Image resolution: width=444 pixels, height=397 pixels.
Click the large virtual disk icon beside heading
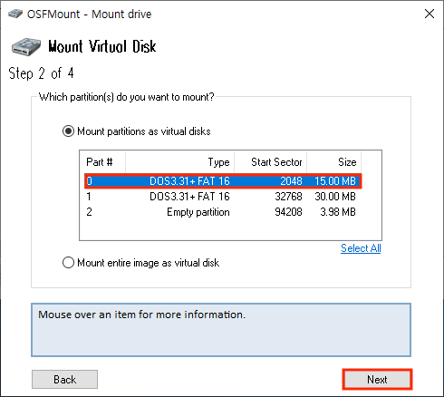click(x=26, y=47)
